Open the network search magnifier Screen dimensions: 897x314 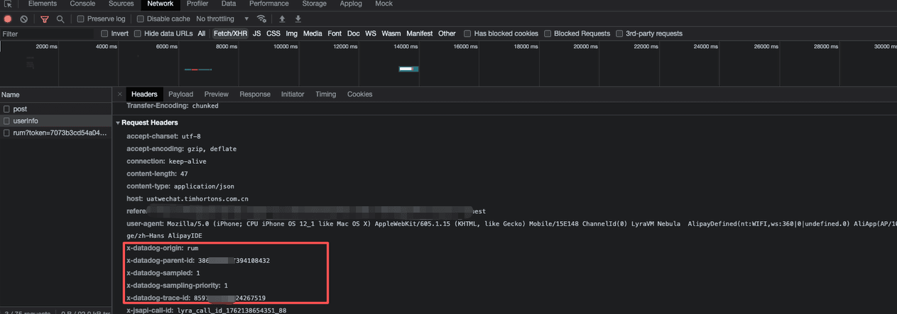[60, 19]
